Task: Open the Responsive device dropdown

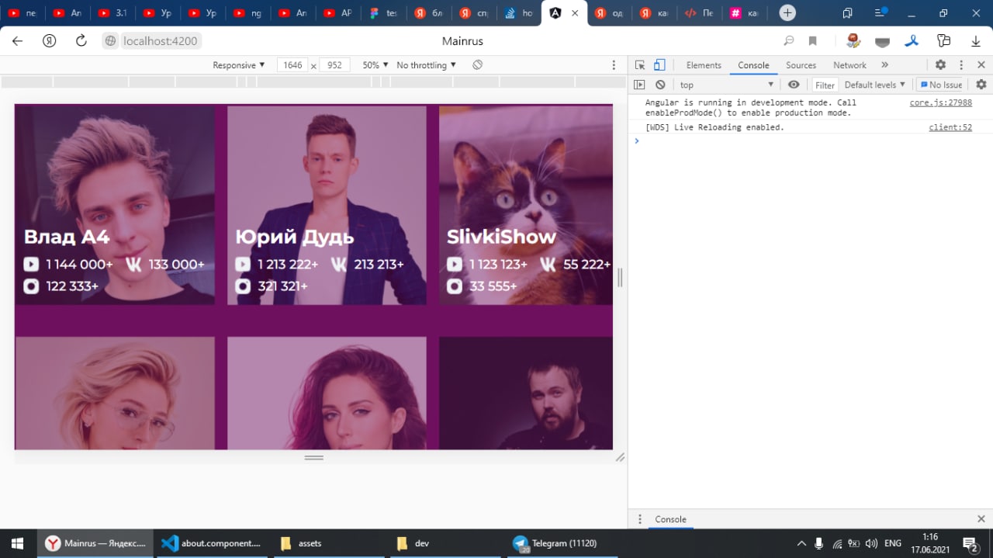Action: (x=239, y=65)
